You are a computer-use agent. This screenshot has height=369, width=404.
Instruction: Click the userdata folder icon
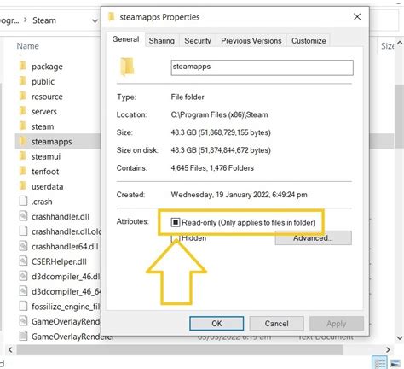click(x=23, y=186)
